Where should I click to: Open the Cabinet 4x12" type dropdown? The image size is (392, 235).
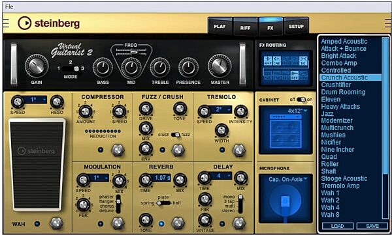point(297,111)
